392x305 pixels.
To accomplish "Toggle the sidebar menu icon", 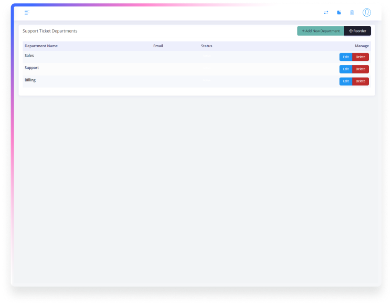I will pos(27,12).
